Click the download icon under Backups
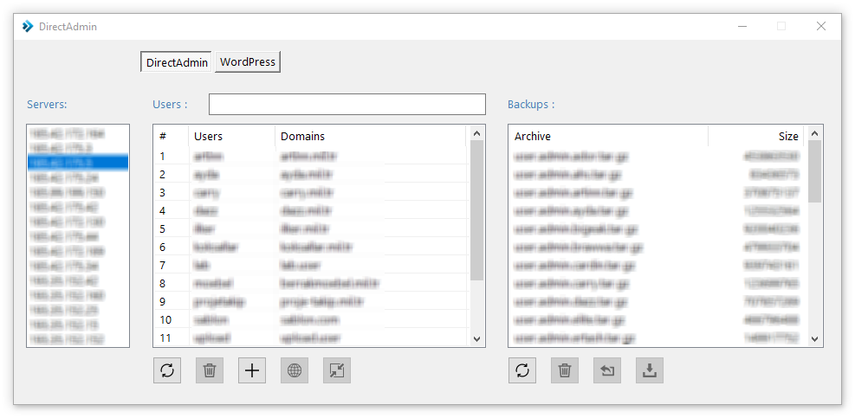This screenshot has height=418, width=855. coord(650,371)
